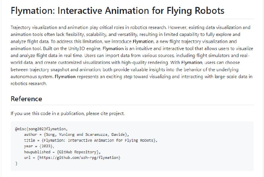Click the Reference section heading
The height and width of the screenshot is (177, 264).
tap(26, 99)
